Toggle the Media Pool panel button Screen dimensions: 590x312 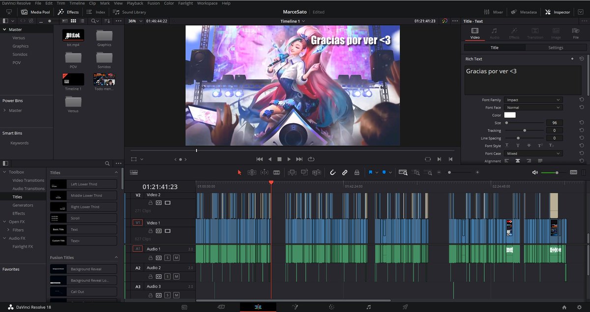pyautogui.click(x=36, y=12)
